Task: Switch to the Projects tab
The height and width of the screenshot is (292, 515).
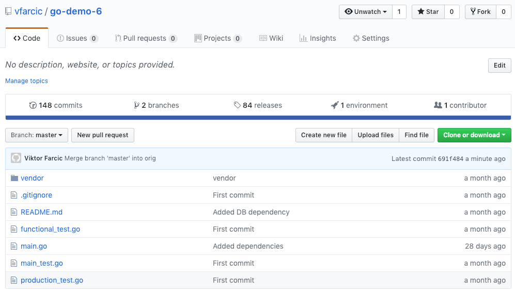Action: coord(218,38)
